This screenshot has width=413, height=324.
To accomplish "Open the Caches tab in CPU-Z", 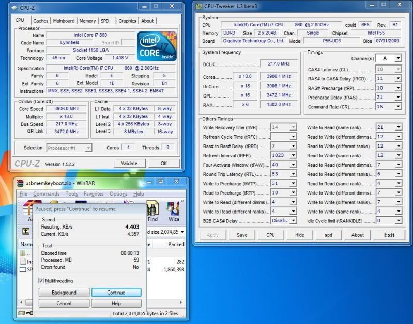I will (x=40, y=21).
